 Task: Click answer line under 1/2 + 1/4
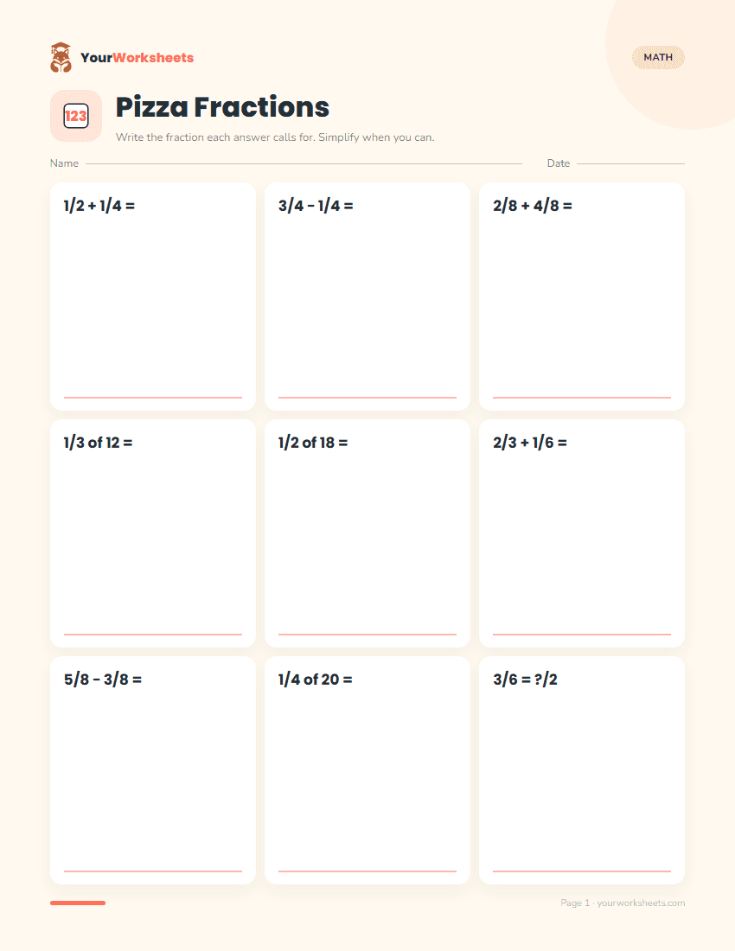[153, 398]
